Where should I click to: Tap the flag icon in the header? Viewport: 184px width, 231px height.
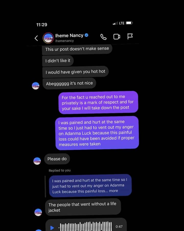click(x=130, y=36)
